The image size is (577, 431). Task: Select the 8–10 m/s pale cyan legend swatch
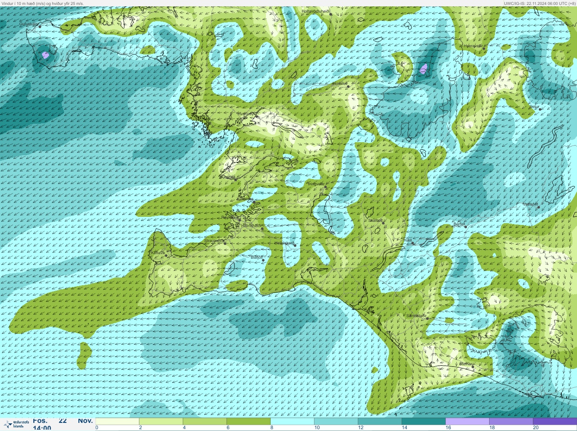pos(292,422)
